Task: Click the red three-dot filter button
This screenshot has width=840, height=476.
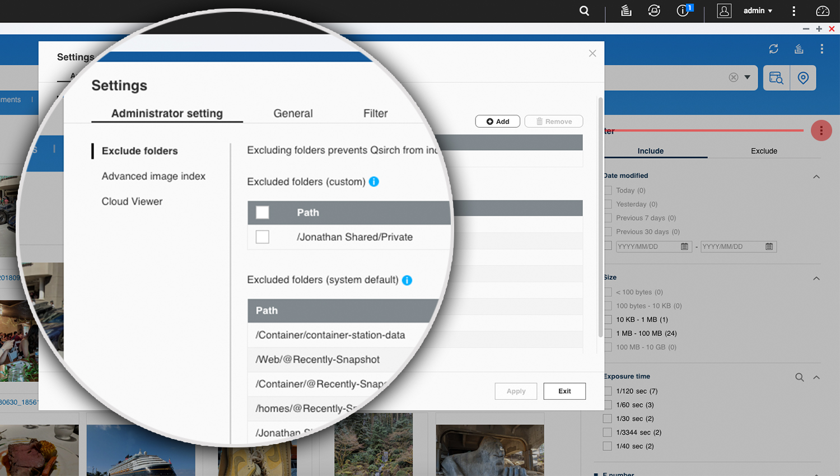Action: click(x=822, y=130)
